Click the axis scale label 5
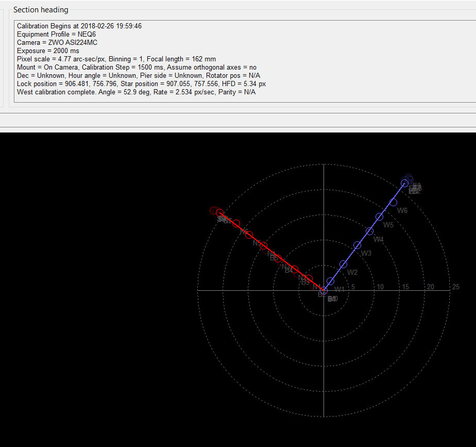This screenshot has width=476, height=447. (x=353, y=287)
